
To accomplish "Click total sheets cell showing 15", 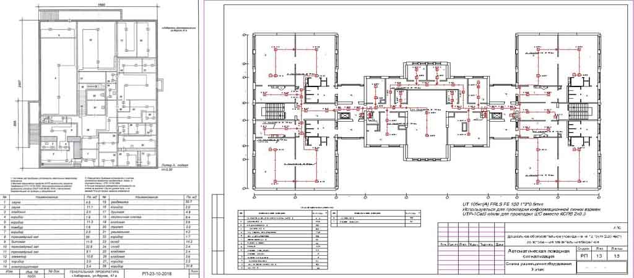I will 619,256.
